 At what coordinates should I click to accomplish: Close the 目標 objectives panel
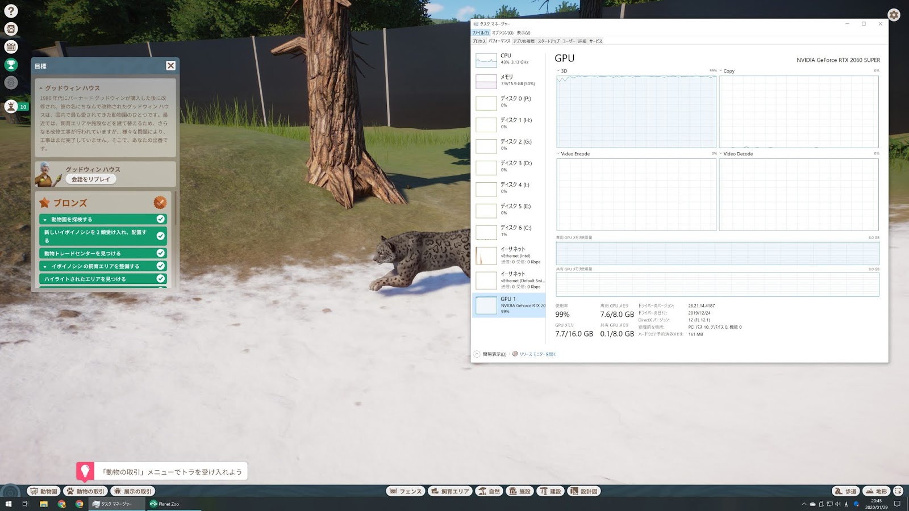pyautogui.click(x=170, y=65)
